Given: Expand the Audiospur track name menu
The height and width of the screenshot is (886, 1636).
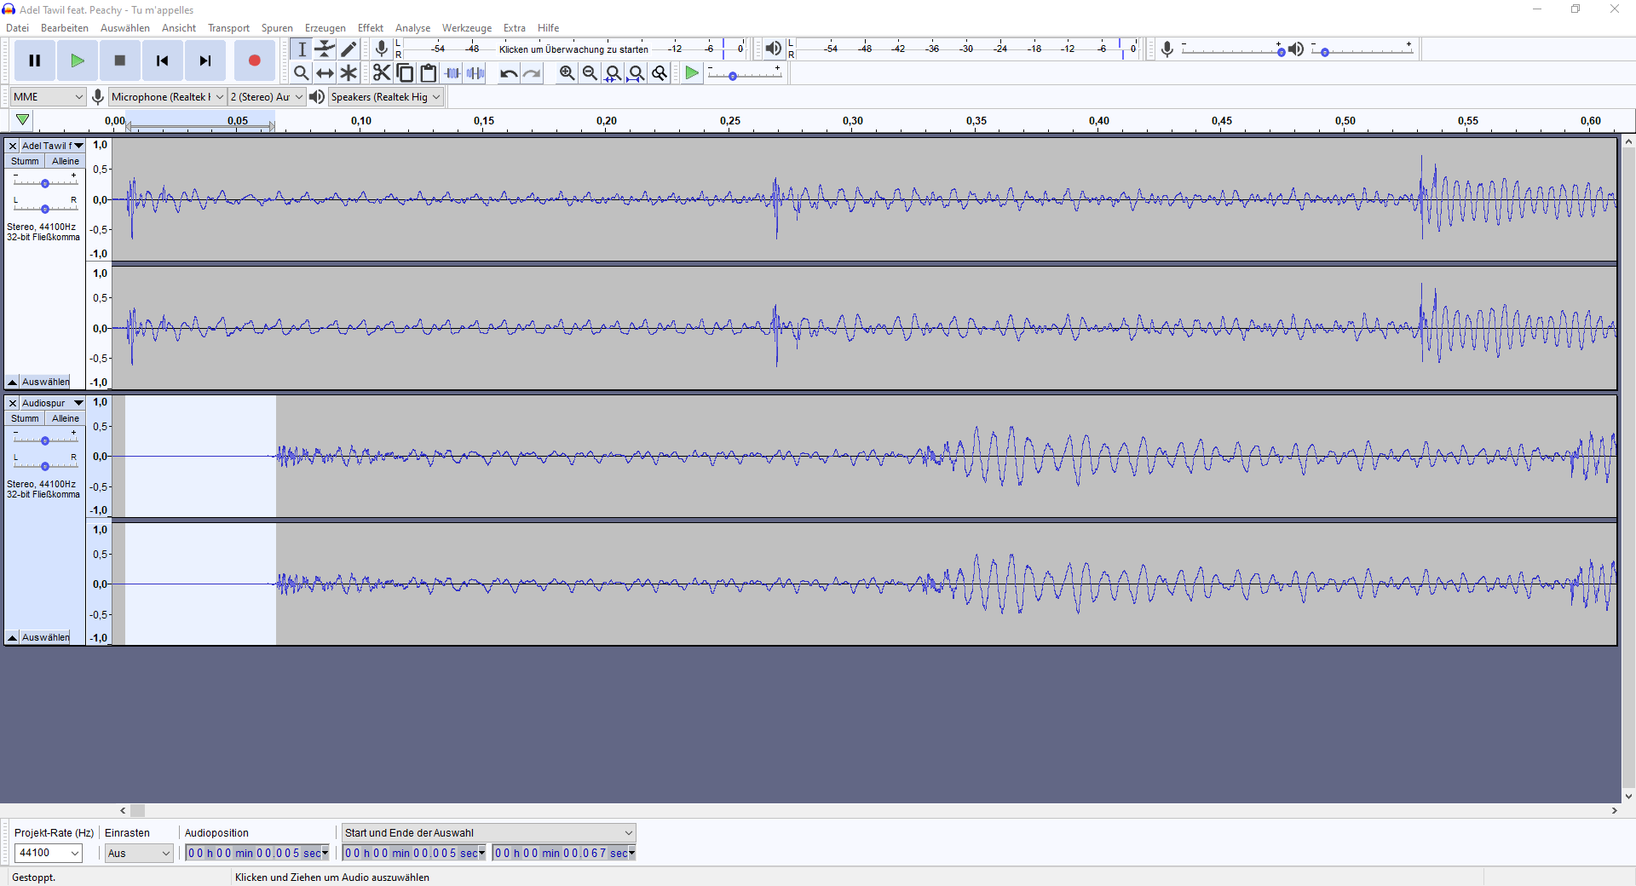Looking at the screenshot, I should 78,403.
